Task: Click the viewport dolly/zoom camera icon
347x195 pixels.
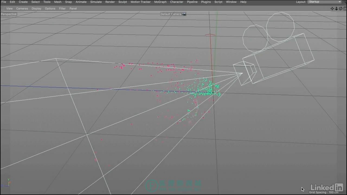Action: (x=336, y=9)
